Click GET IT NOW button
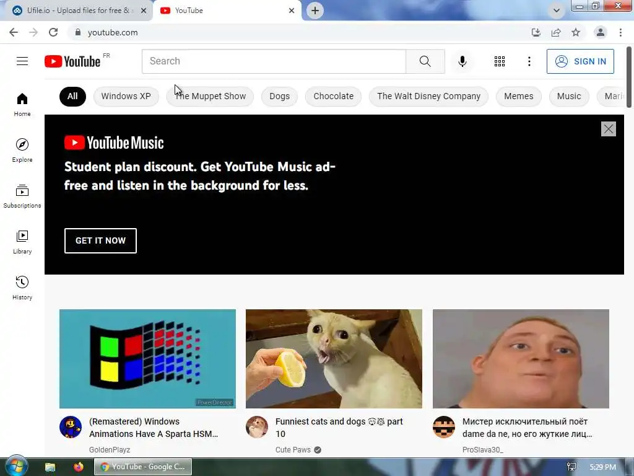Viewport: 634px width, 476px height. 100,240
